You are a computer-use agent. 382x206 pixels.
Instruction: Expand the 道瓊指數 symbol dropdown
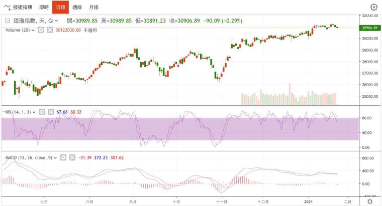pyautogui.click(x=56, y=21)
